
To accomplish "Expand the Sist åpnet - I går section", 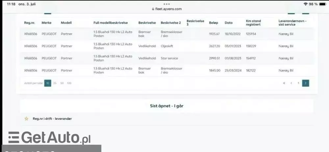I will [166, 106].
